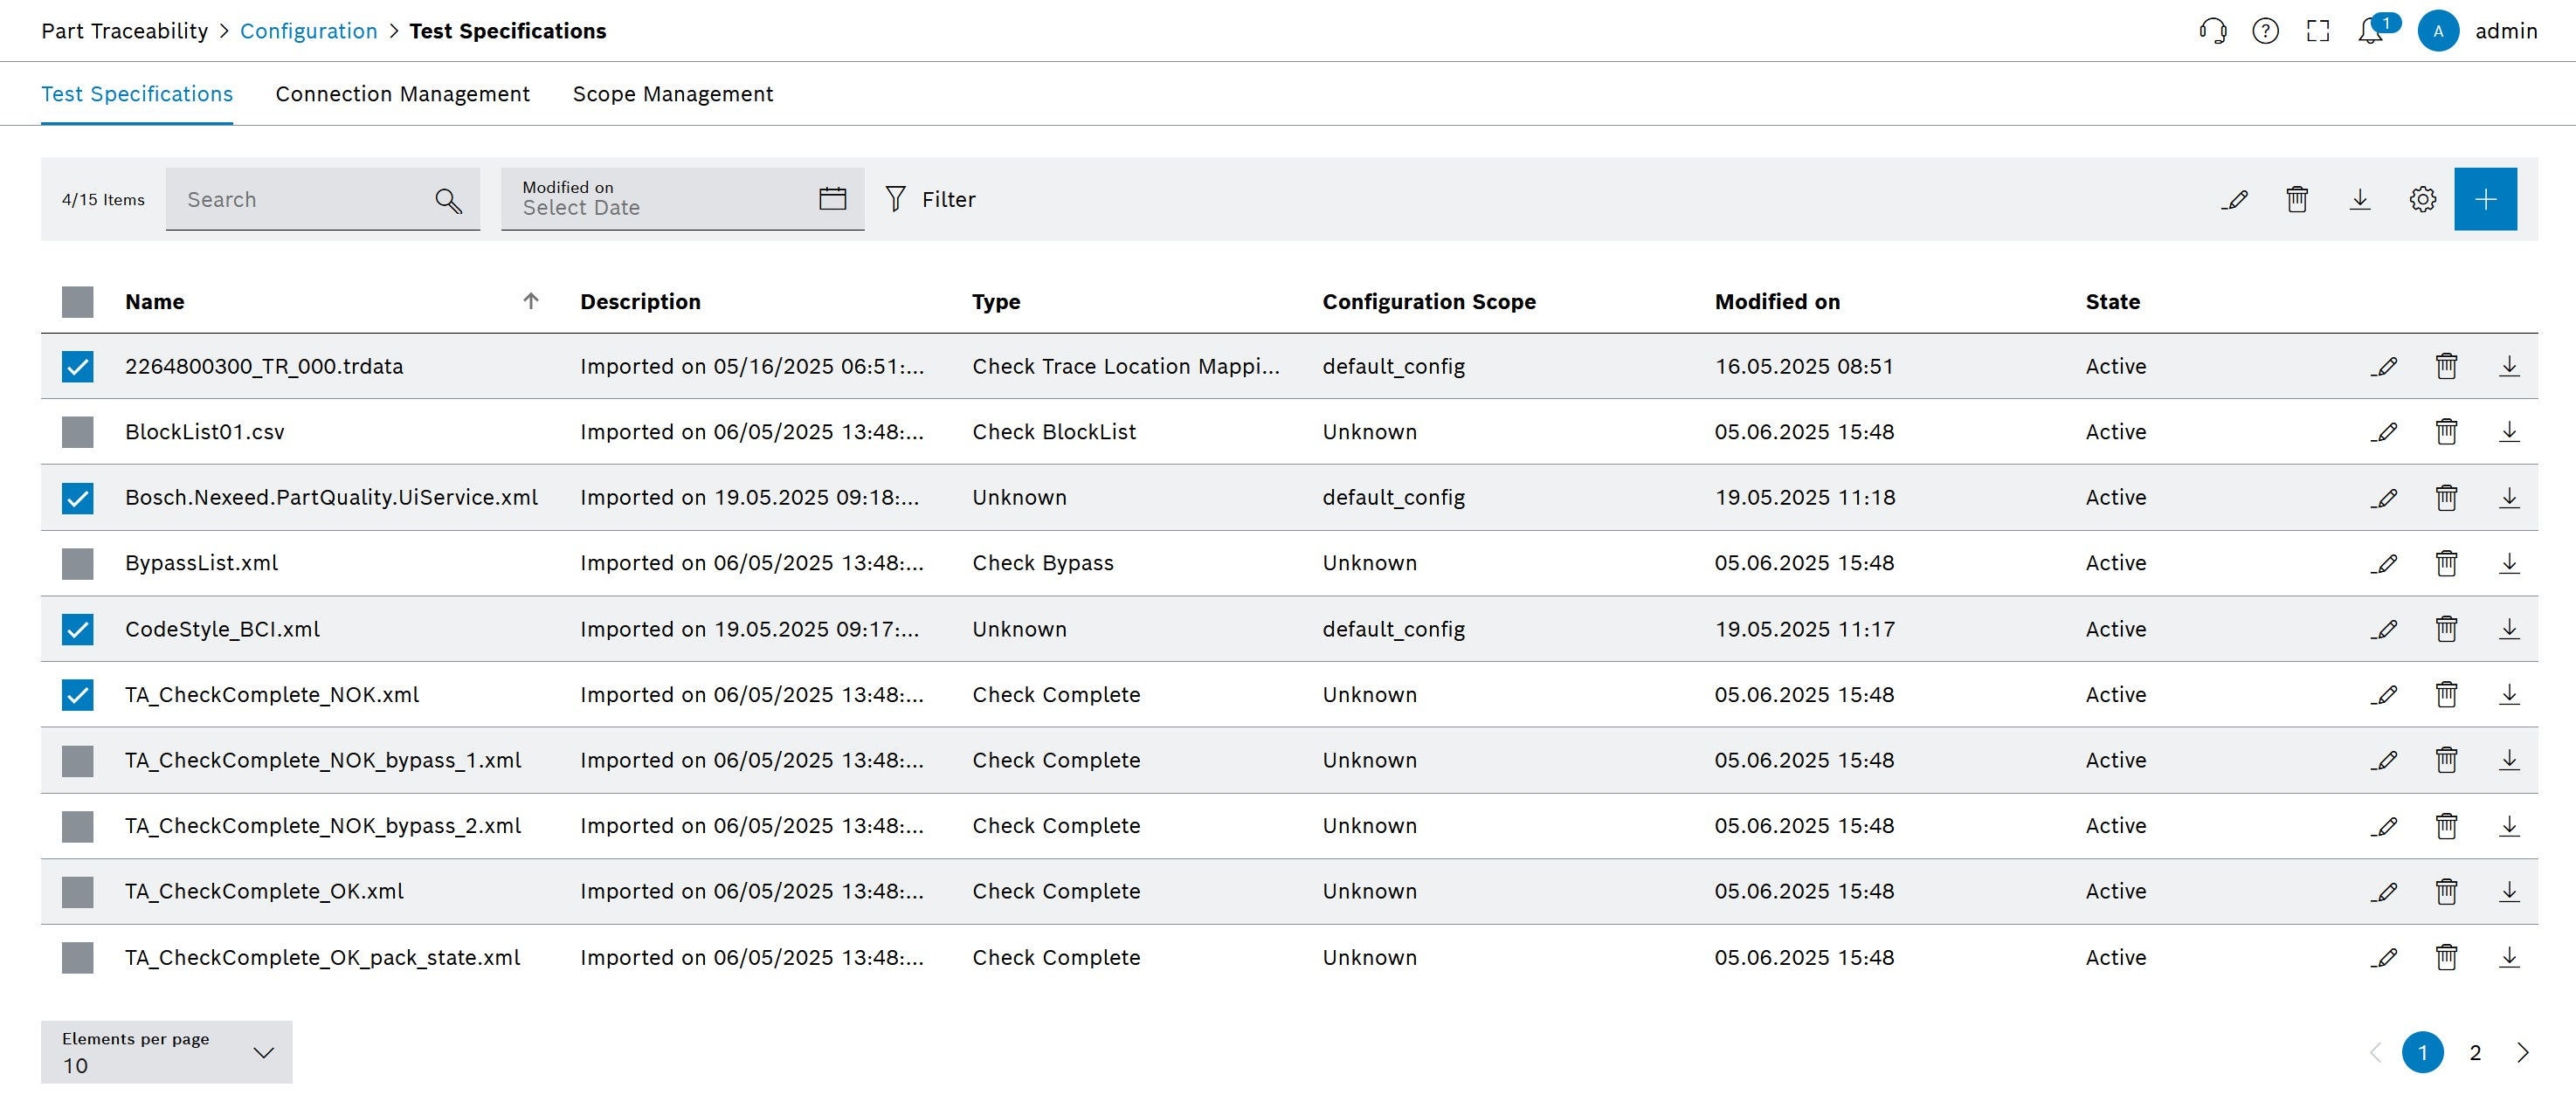Edit TA_CheckComplete_OK_pack_state.xml
Screen dimensions: 2576x1095
pyautogui.click(x=2384, y=957)
